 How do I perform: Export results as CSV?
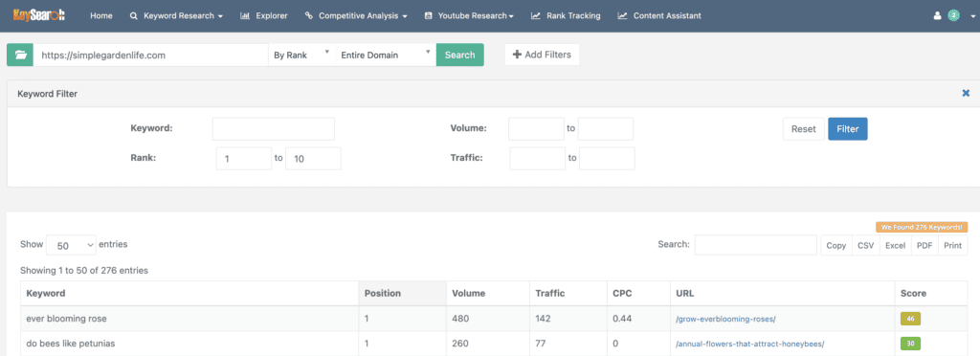[x=865, y=245]
